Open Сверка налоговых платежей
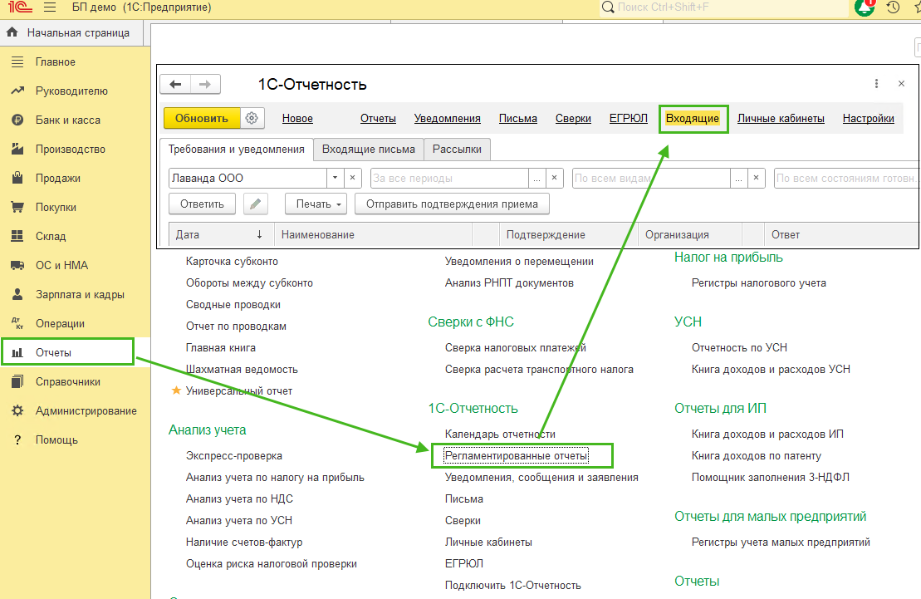921x599 pixels. 515,347
